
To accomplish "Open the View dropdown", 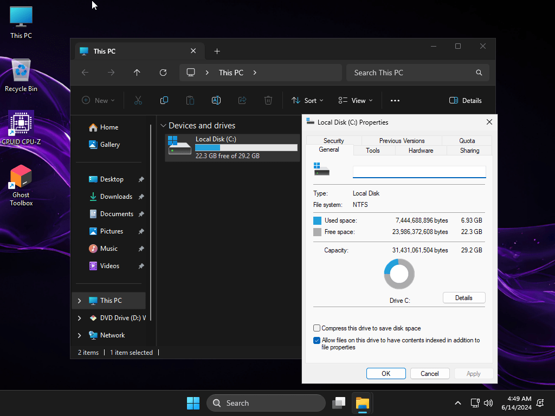I will [x=355, y=100].
